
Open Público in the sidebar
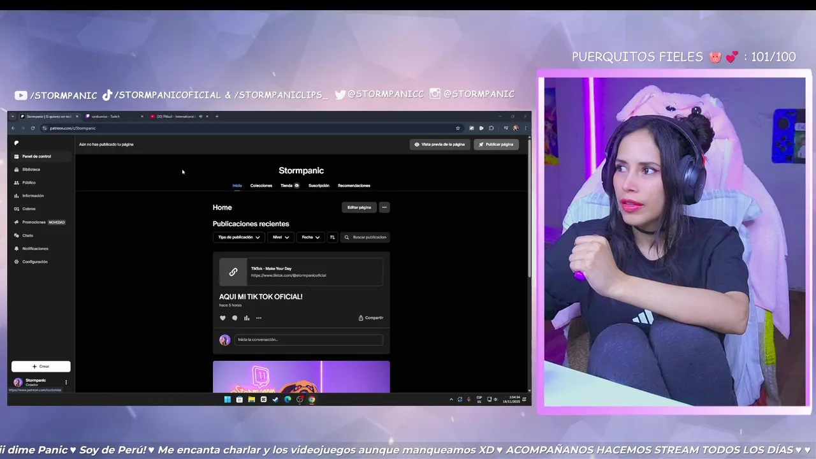(41, 182)
